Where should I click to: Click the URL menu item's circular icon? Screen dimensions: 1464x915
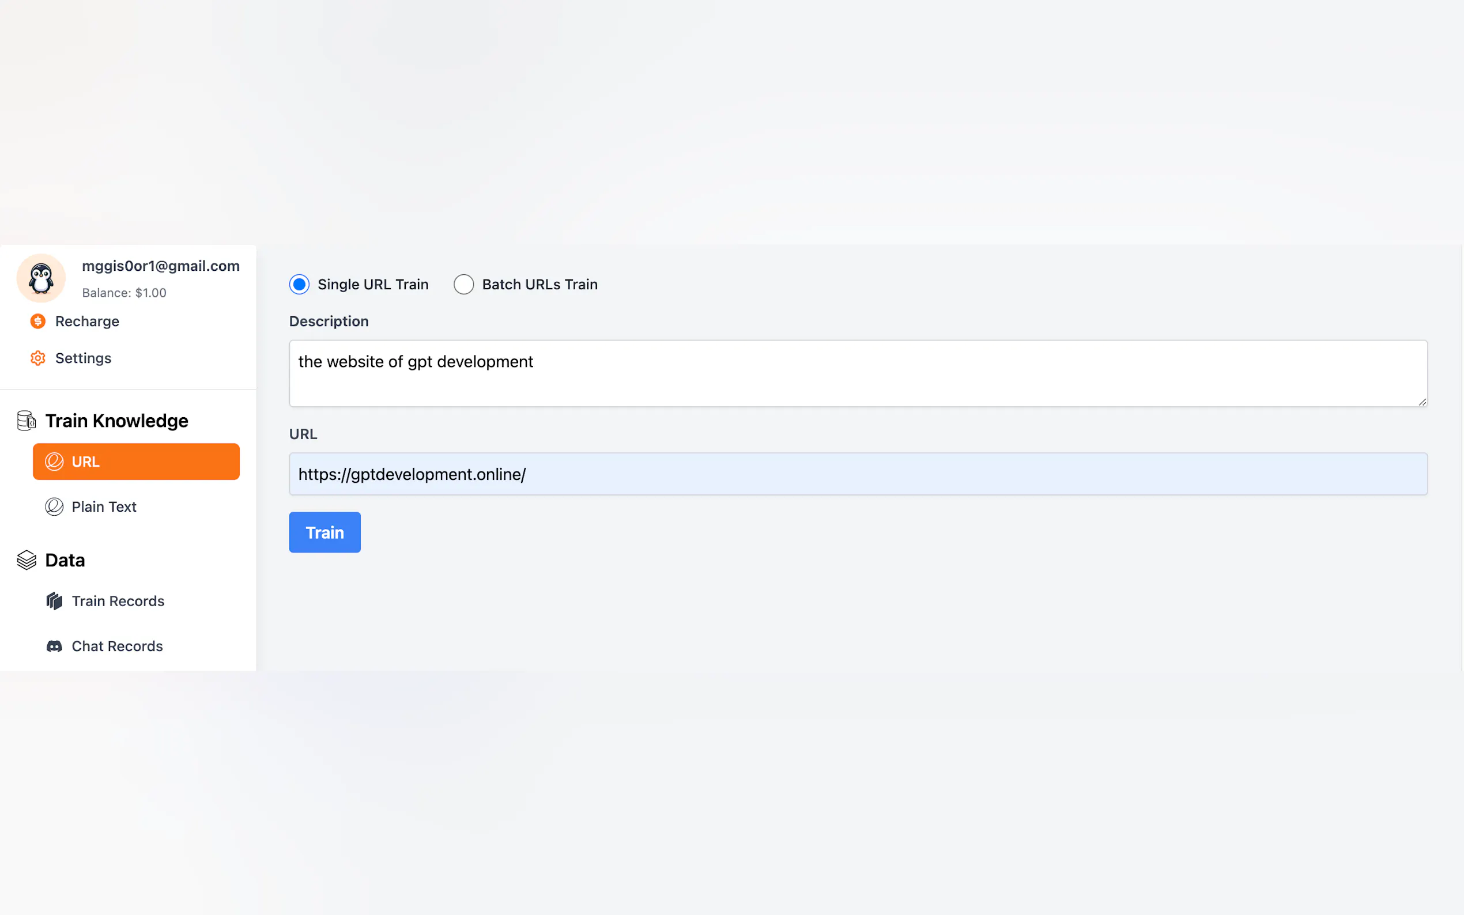pyautogui.click(x=54, y=462)
